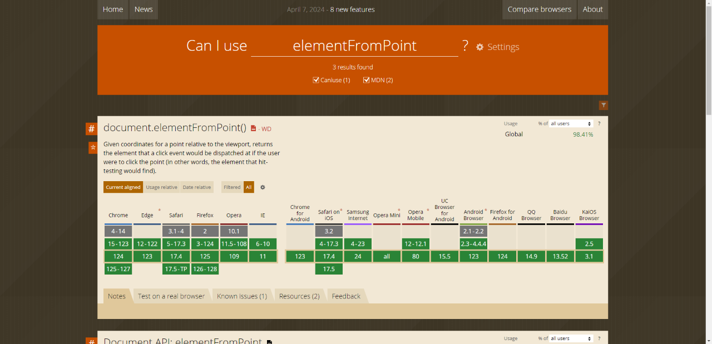Click the question mark after search field
The width and height of the screenshot is (712, 344).
(465, 46)
